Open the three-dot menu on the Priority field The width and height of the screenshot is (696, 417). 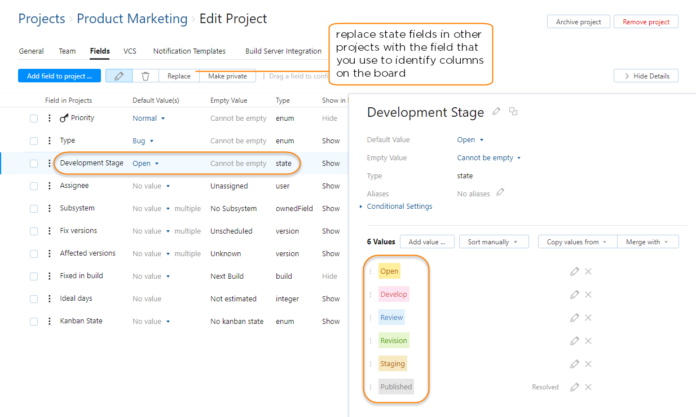click(x=49, y=118)
